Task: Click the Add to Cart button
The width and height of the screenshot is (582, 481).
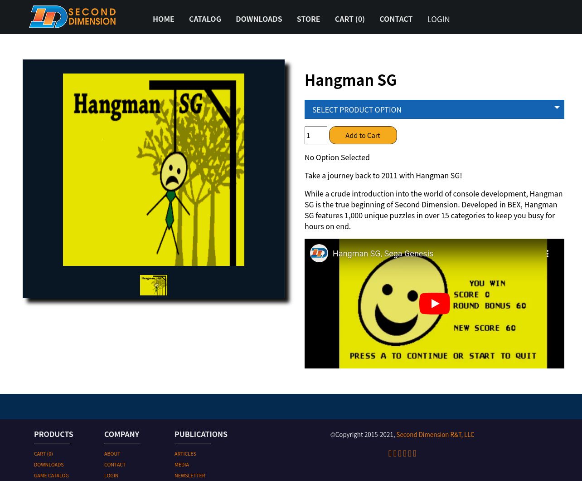Action: tap(363, 135)
